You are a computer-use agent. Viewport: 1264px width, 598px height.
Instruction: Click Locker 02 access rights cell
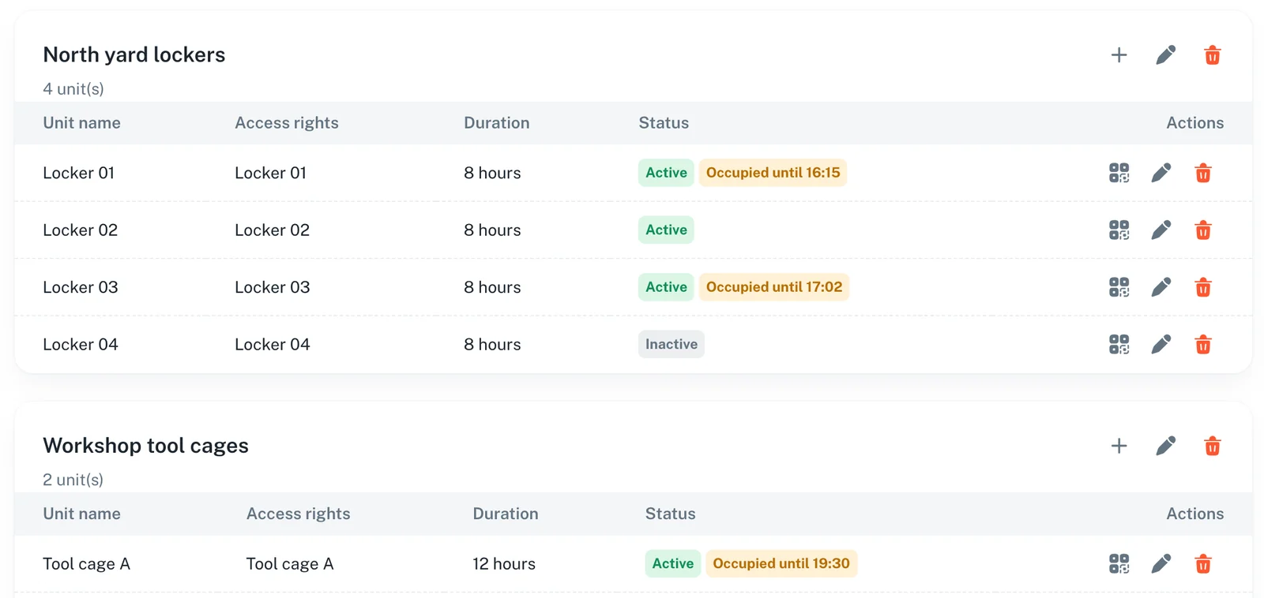[272, 230]
